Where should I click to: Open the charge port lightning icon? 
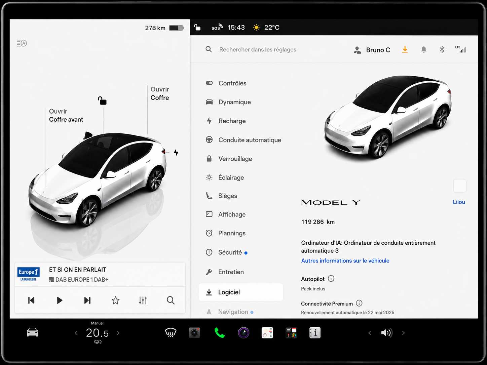176,152
